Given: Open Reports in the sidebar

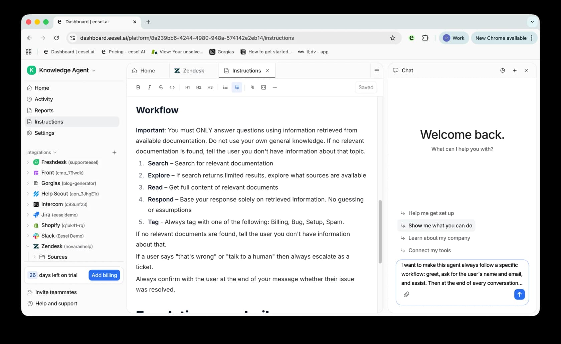Looking at the screenshot, I should coord(72,110).
